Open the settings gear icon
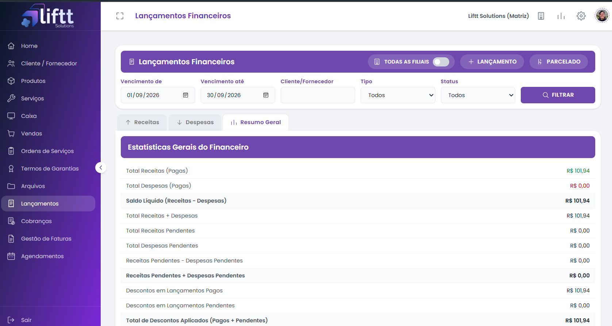The height and width of the screenshot is (326, 612). (581, 16)
